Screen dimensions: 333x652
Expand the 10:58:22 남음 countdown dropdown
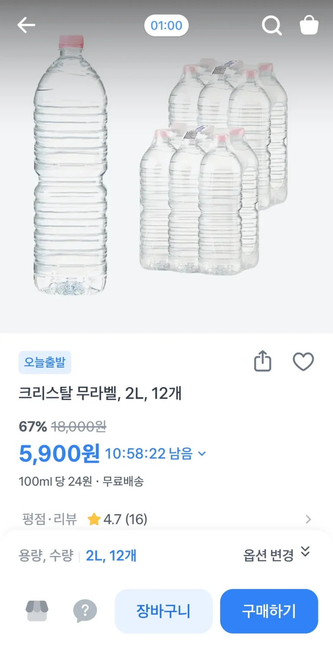(202, 454)
